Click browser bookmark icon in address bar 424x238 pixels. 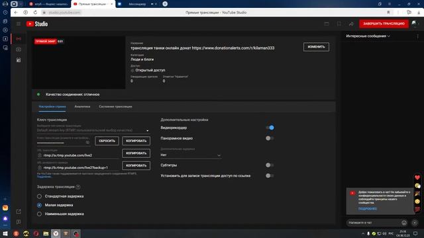click(x=388, y=13)
